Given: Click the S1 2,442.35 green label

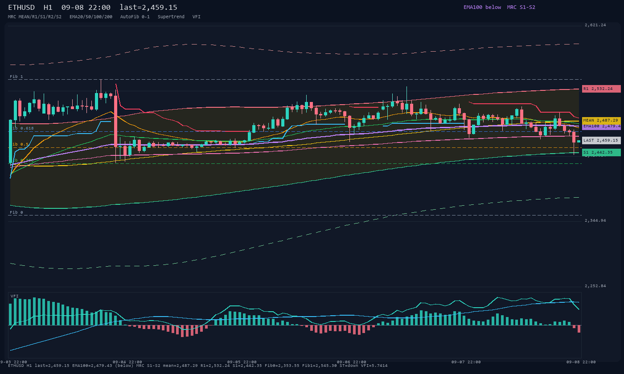Looking at the screenshot, I should [601, 152].
